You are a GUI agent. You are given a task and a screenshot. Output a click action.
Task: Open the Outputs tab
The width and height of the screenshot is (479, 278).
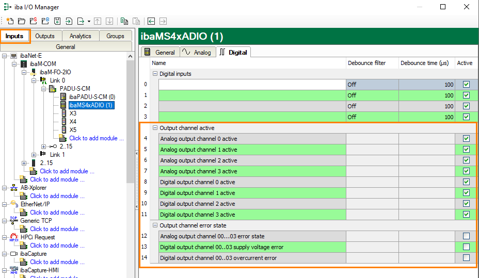coord(45,36)
